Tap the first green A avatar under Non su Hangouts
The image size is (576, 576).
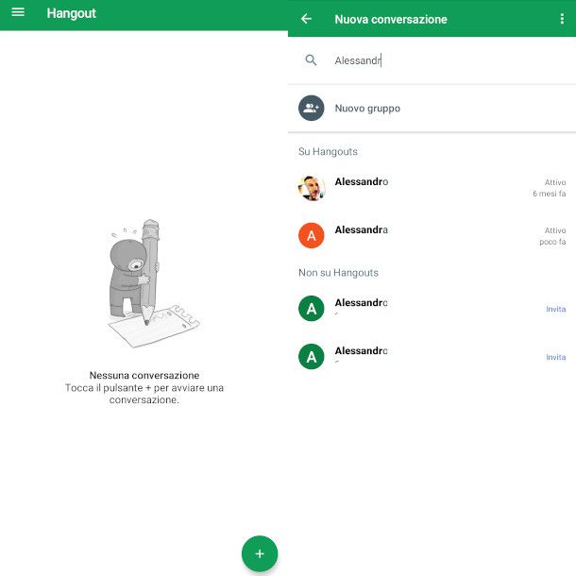(x=312, y=309)
